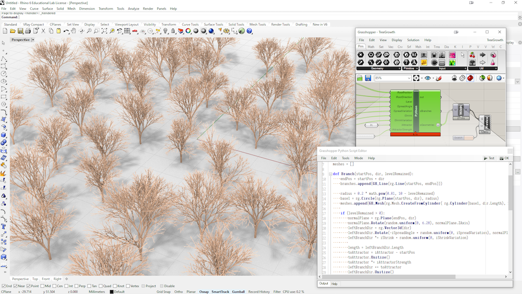Enable the Quad osnap checkbox
This screenshot has height=294, width=522.
click(101, 286)
